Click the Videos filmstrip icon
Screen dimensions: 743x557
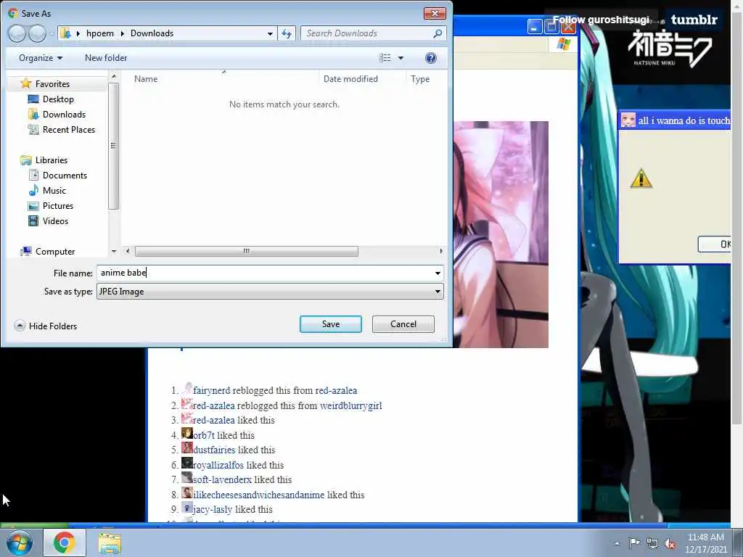pos(33,220)
